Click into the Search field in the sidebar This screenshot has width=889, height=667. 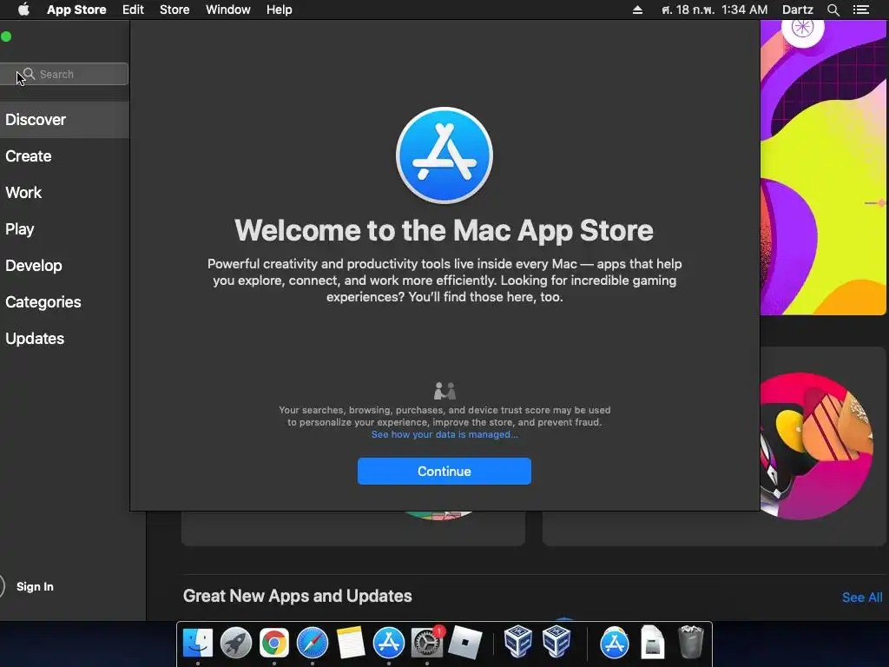[x=63, y=74]
